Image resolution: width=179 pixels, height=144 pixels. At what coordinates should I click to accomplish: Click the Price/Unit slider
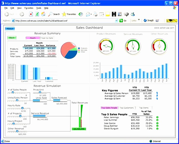point(40,92)
